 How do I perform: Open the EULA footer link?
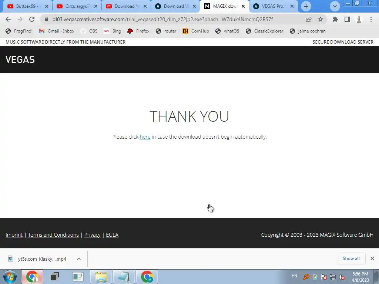(x=112, y=235)
